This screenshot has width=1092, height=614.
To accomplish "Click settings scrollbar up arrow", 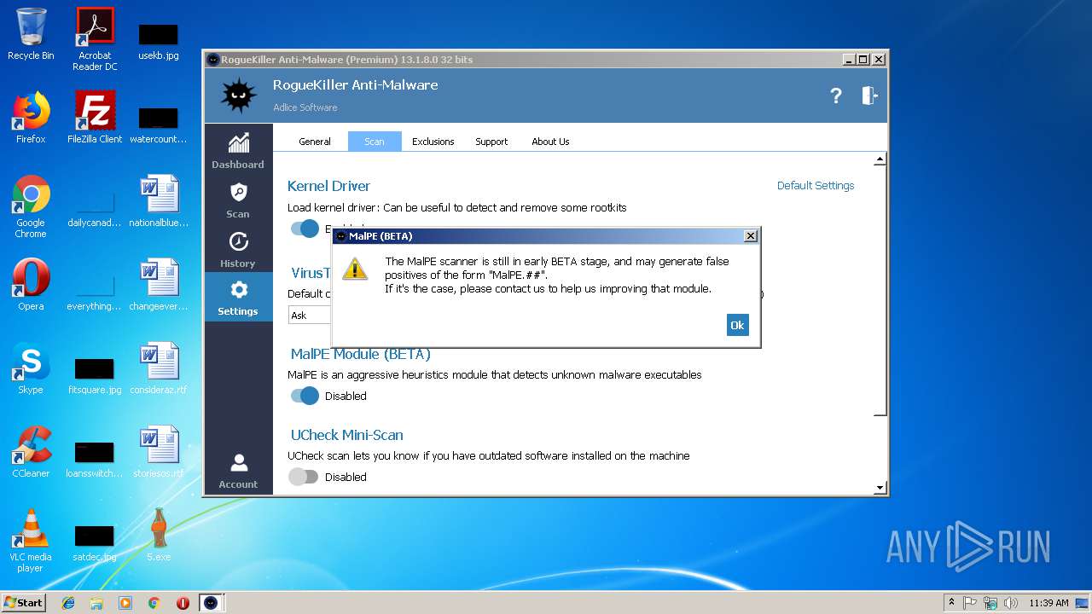I will point(880,159).
